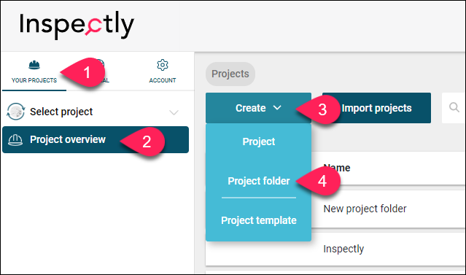Click the Import projects button

coord(376,108)
